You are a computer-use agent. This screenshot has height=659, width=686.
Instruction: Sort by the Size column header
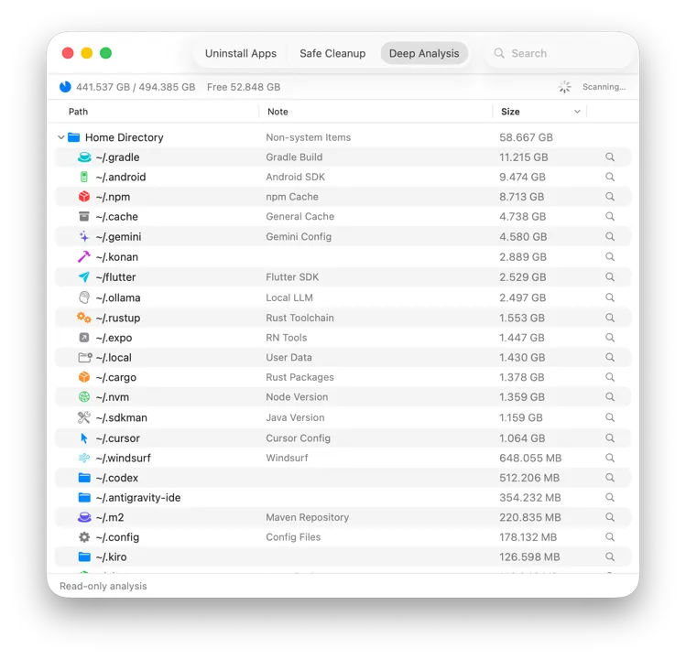pos(510,112)
